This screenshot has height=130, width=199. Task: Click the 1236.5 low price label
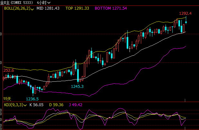[32, 99]
